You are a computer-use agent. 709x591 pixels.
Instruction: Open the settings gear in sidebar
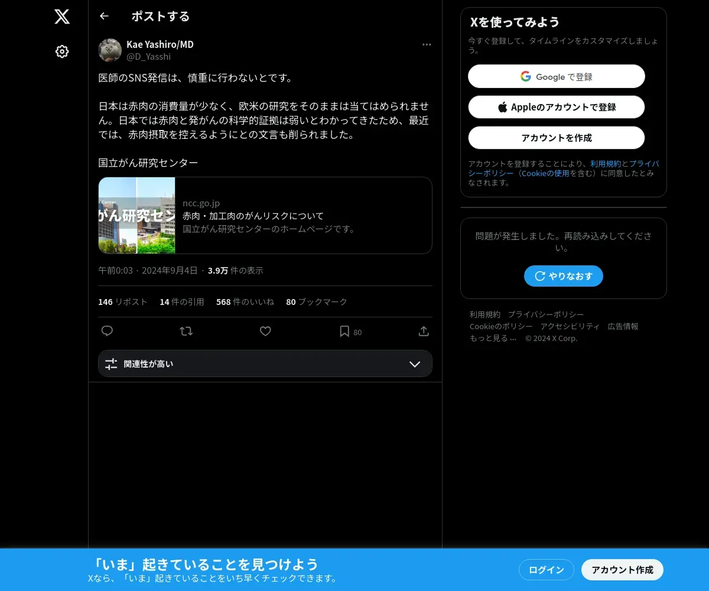pos(62,51)
